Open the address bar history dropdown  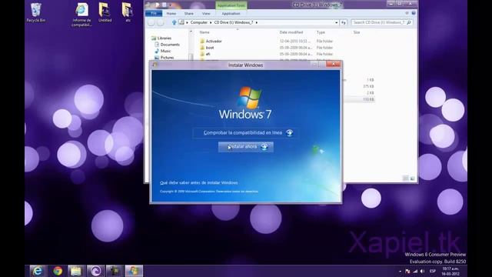337,22
